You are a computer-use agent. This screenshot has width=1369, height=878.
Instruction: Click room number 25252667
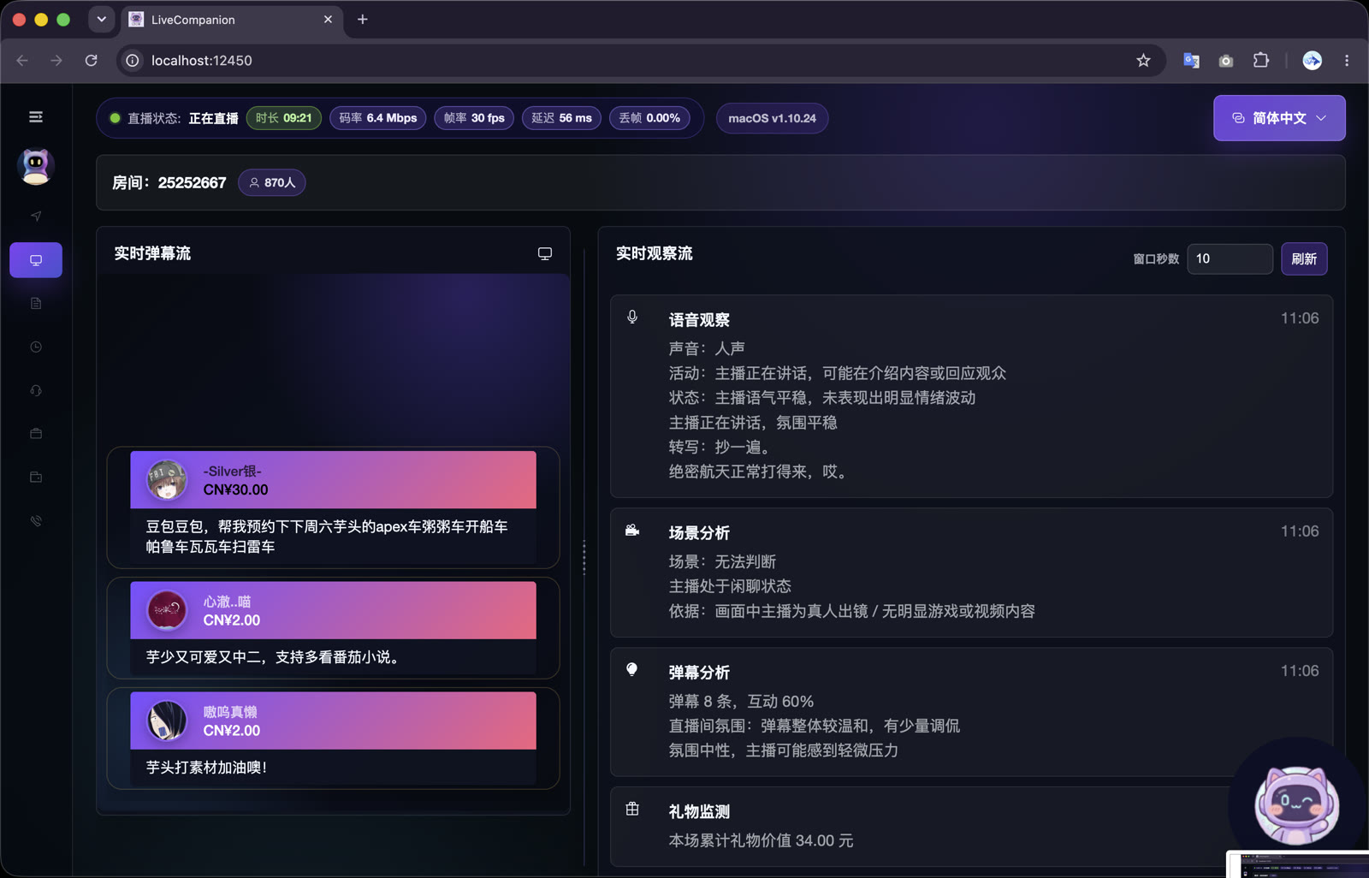click(192, 182)
